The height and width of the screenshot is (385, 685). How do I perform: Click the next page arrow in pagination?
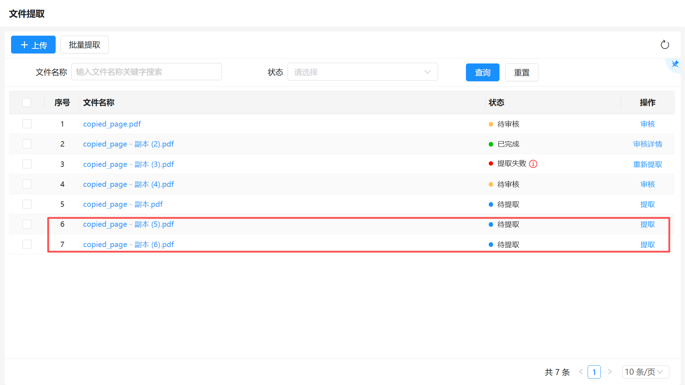(x=610, y=372)
